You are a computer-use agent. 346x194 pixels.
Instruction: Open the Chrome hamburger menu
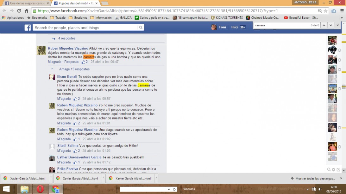tap(342, 11)
